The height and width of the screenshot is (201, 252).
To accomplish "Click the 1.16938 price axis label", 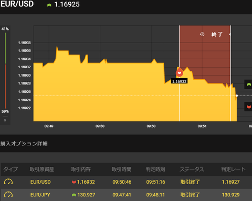I will click(x=25, y=43).
